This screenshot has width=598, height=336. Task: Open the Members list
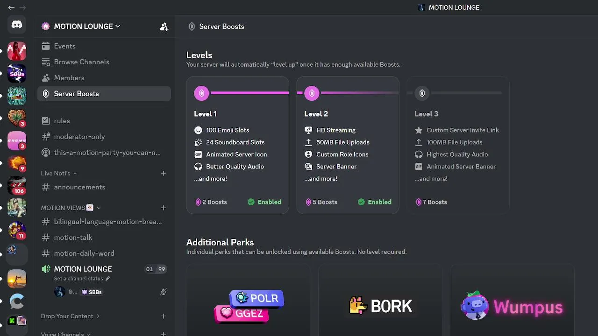click(x=104, y=78)
